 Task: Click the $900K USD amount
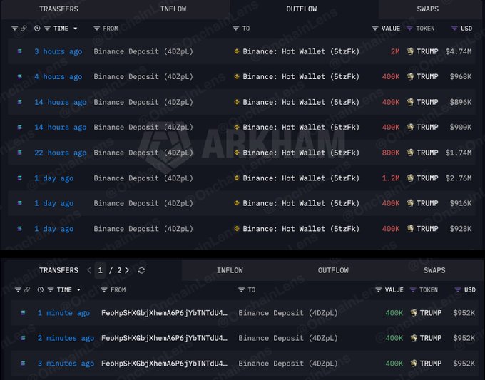pos(461,128)
